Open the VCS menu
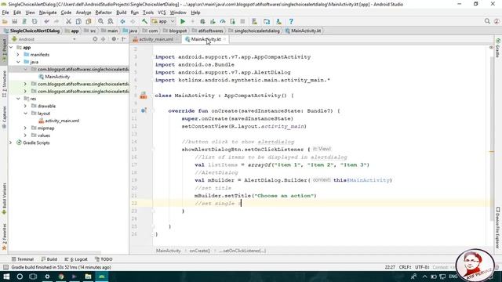502x282 pixels. (162, 13)
